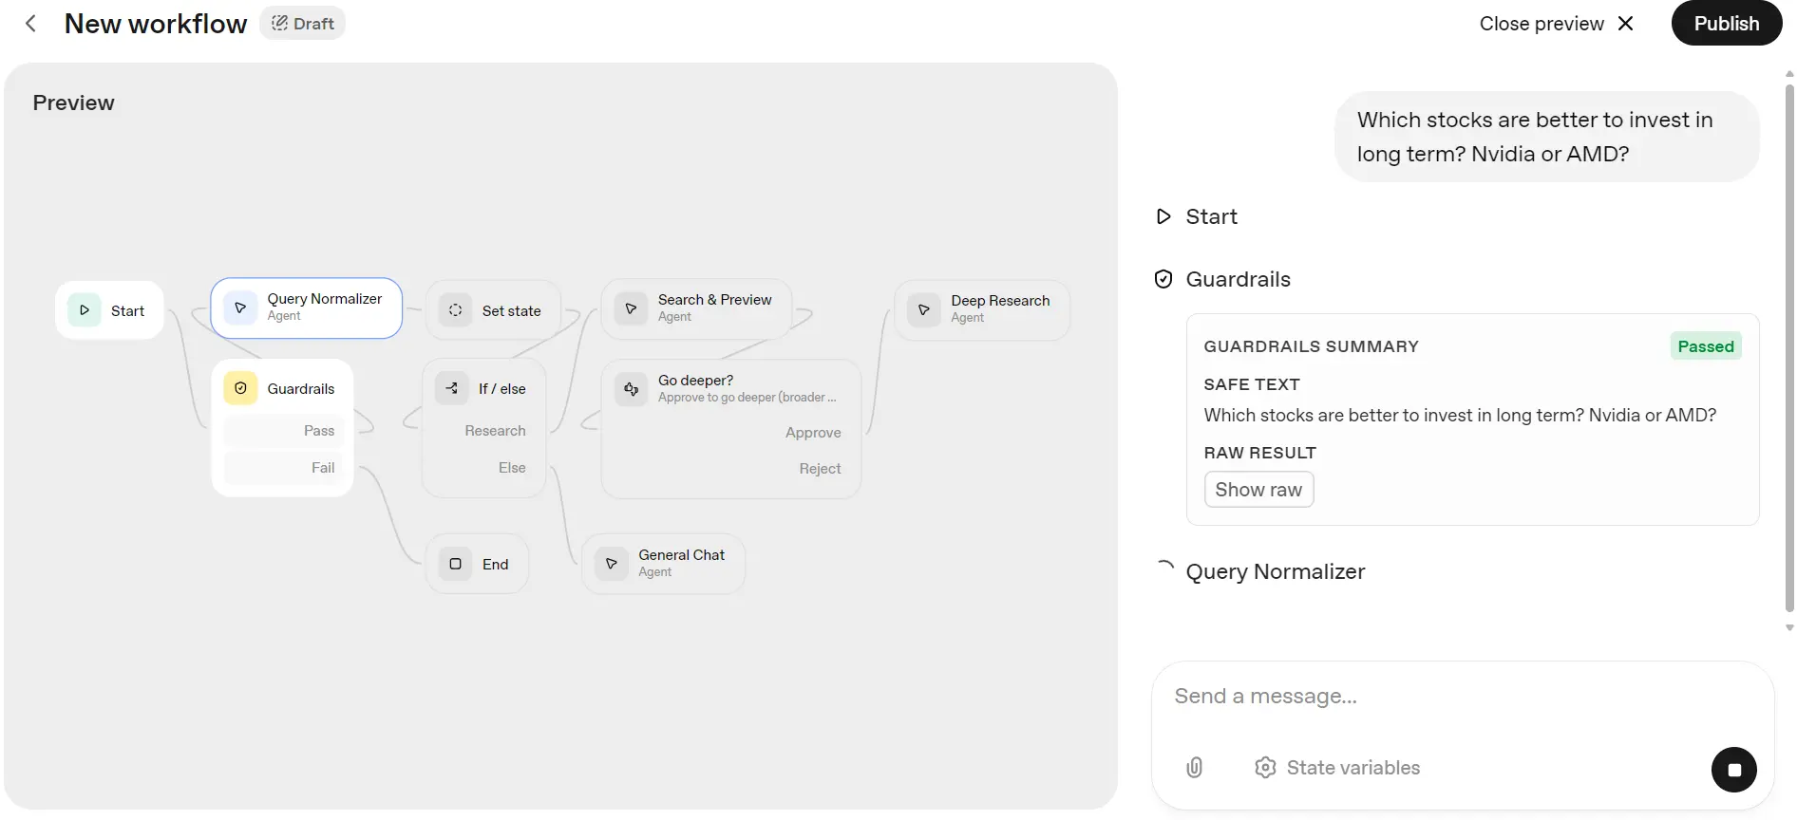This screenshot has width=1797, height=820.
Task: Select the If / else branch icon
Action: 452,388
